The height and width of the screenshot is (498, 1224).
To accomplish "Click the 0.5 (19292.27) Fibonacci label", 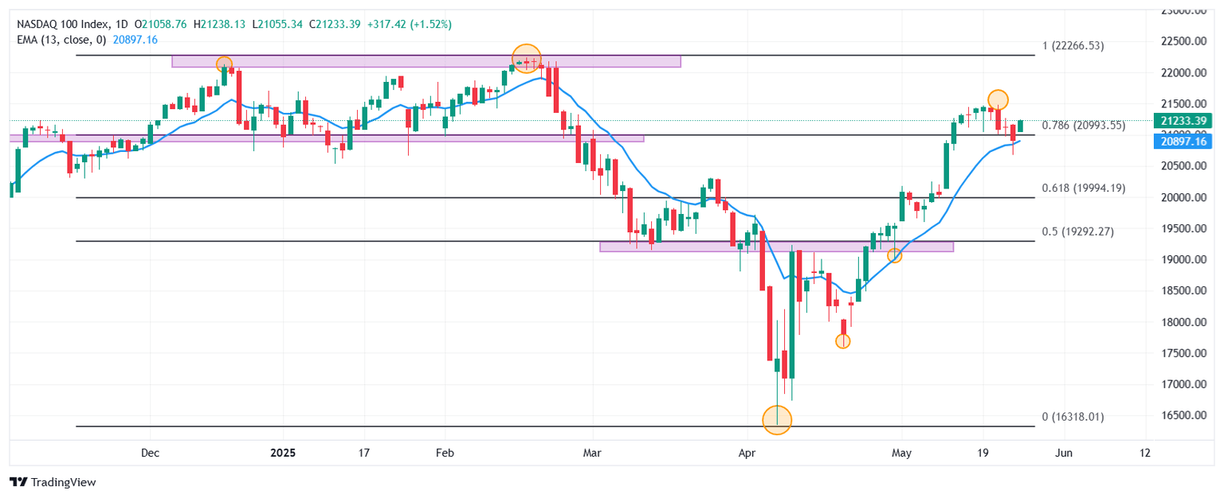I will (x=1077, y=232).
